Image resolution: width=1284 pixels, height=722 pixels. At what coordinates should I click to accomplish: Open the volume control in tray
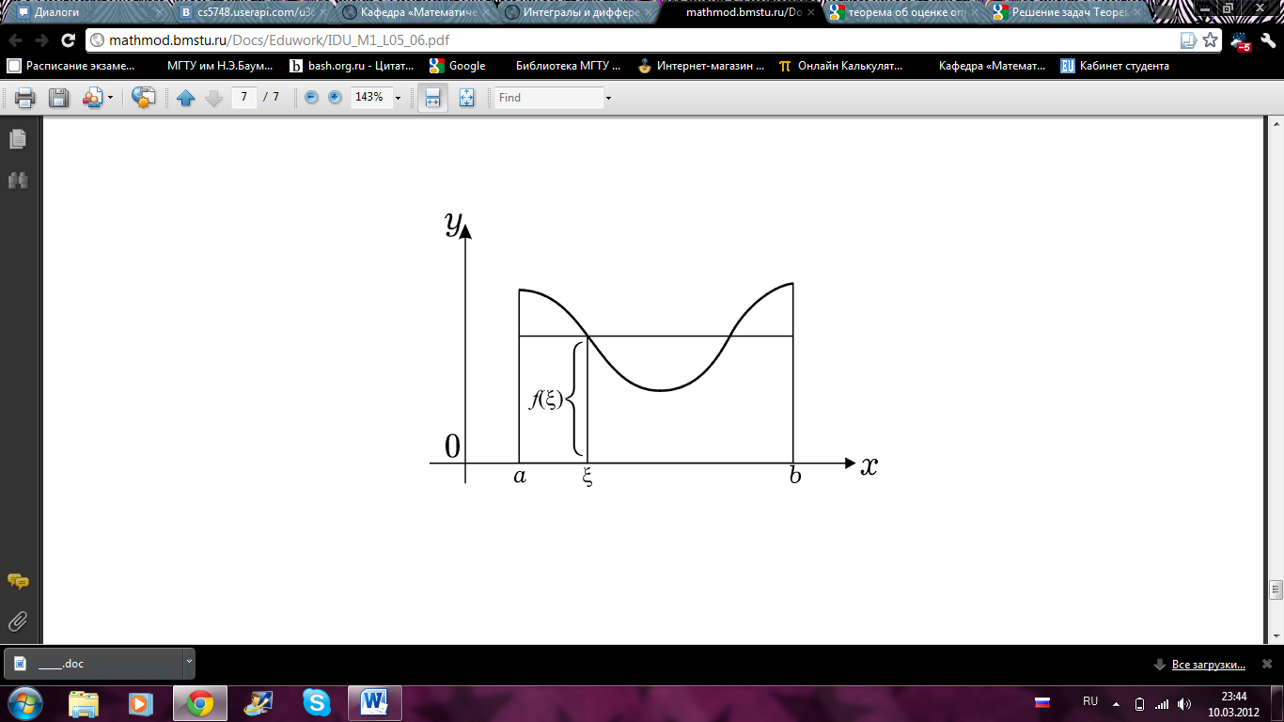click(x=1184, y=703)
